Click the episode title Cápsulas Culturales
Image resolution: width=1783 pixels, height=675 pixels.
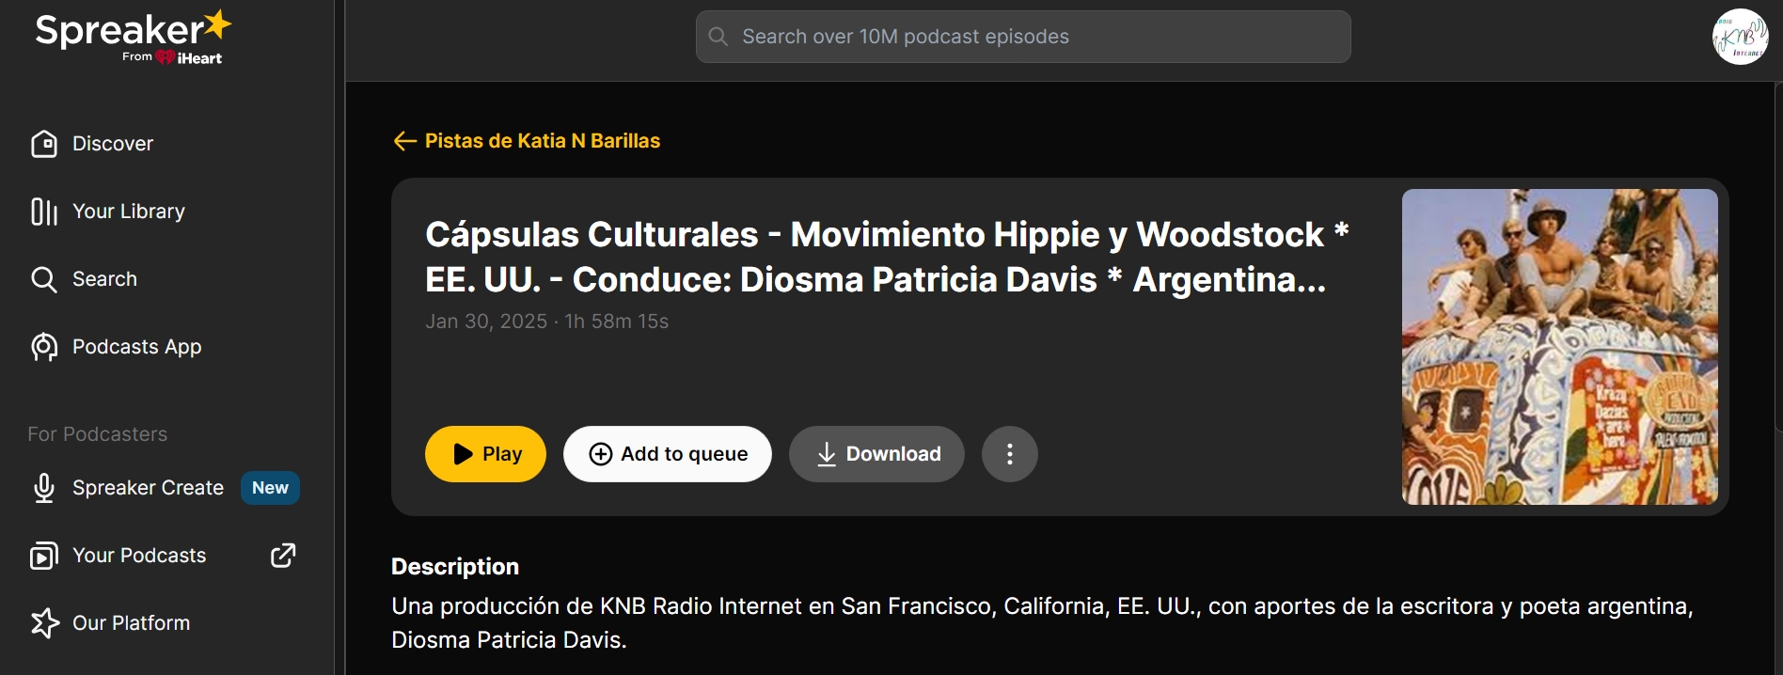tap(887, 257)
